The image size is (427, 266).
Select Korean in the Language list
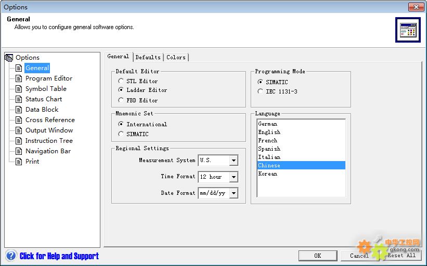(301, 174)
